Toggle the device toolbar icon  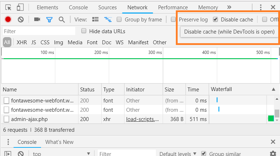click(21, 7)
